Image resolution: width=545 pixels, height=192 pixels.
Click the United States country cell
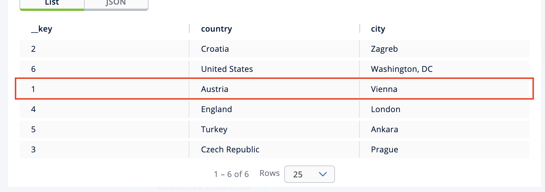tap(227, 69)
